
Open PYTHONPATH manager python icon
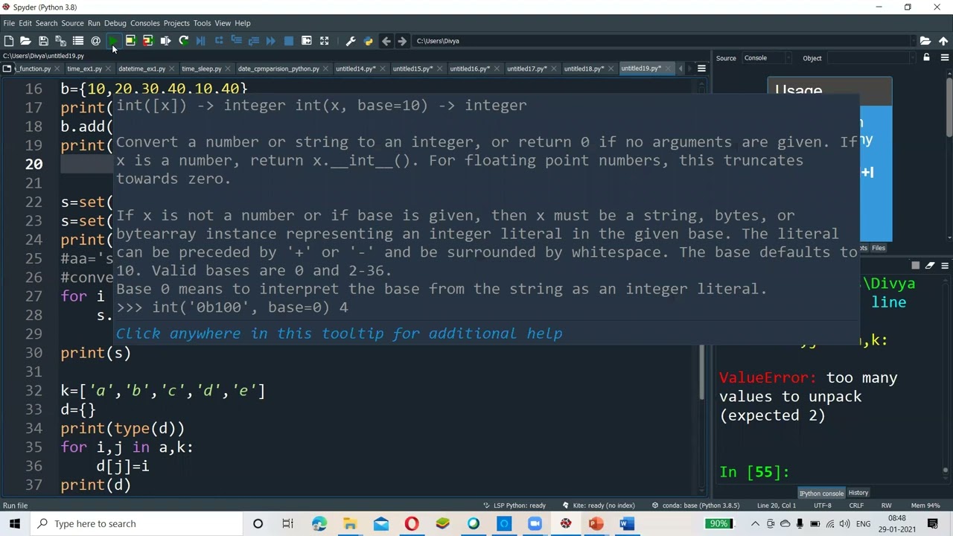pyautogui.click(x=368, y=41)
